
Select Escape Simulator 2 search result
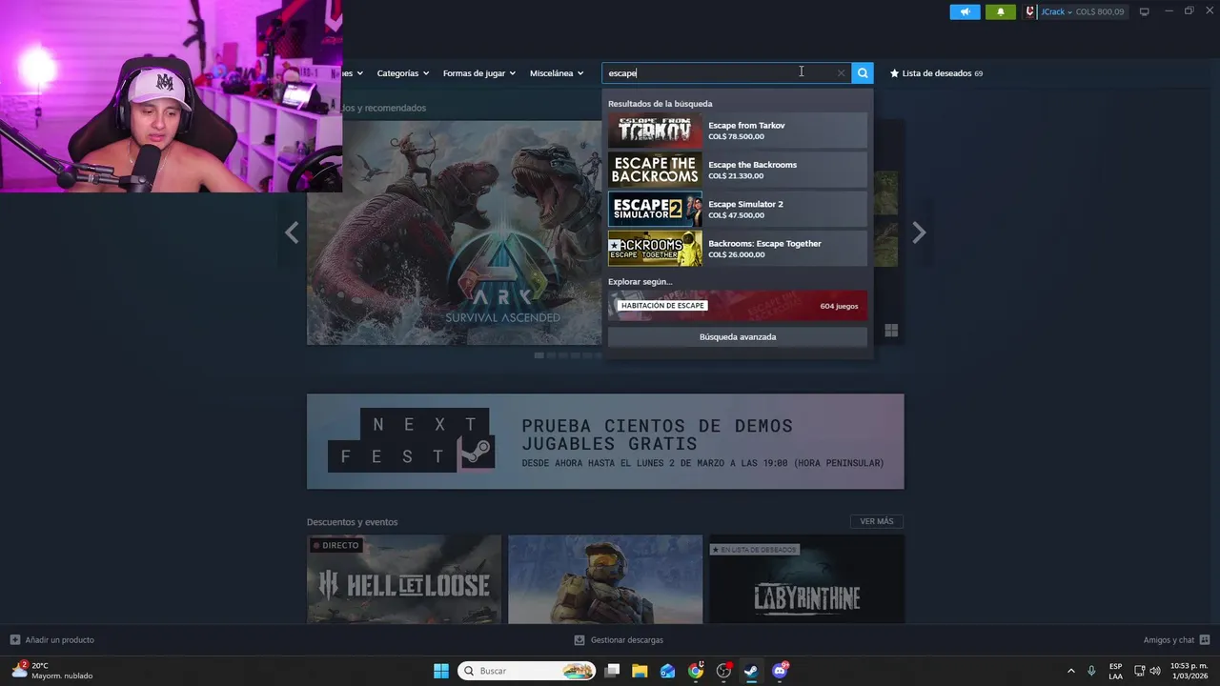[x=738, y=210]
